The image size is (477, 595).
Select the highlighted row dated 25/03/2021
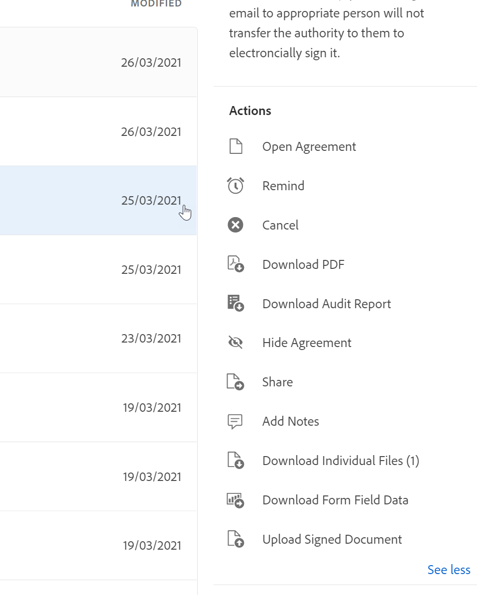pyautogui.click(x=100, y=200)
